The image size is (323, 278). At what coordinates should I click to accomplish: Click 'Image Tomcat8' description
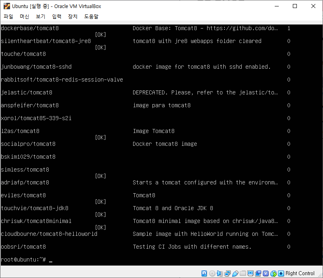(154, 131)
